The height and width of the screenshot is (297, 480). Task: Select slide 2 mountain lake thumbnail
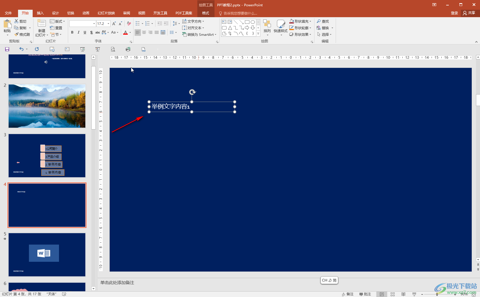[x=47, y=106]
